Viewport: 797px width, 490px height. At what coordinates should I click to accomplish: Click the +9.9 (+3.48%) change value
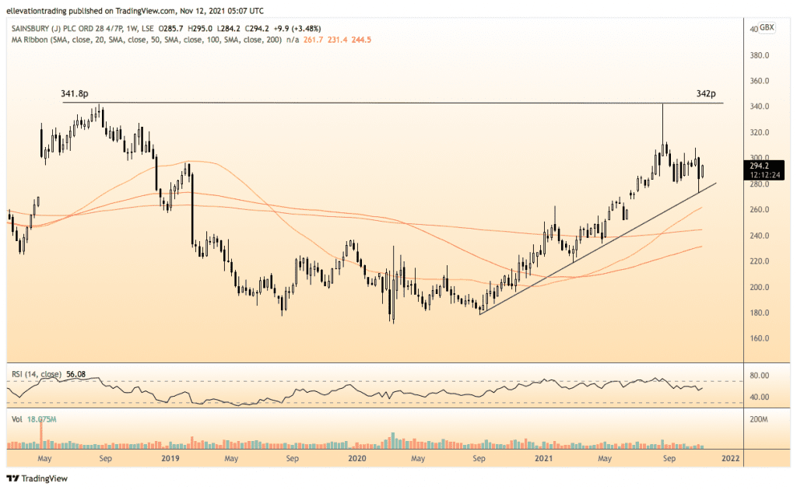coord(297,29)
